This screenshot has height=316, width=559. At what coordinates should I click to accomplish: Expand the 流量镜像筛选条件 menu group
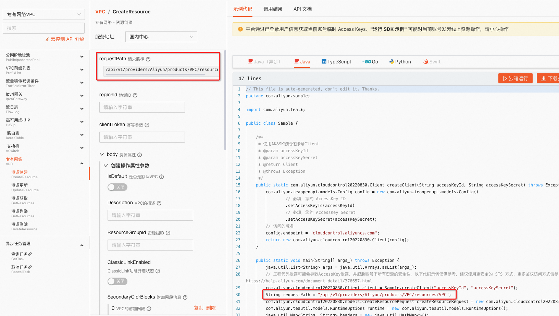82,83
